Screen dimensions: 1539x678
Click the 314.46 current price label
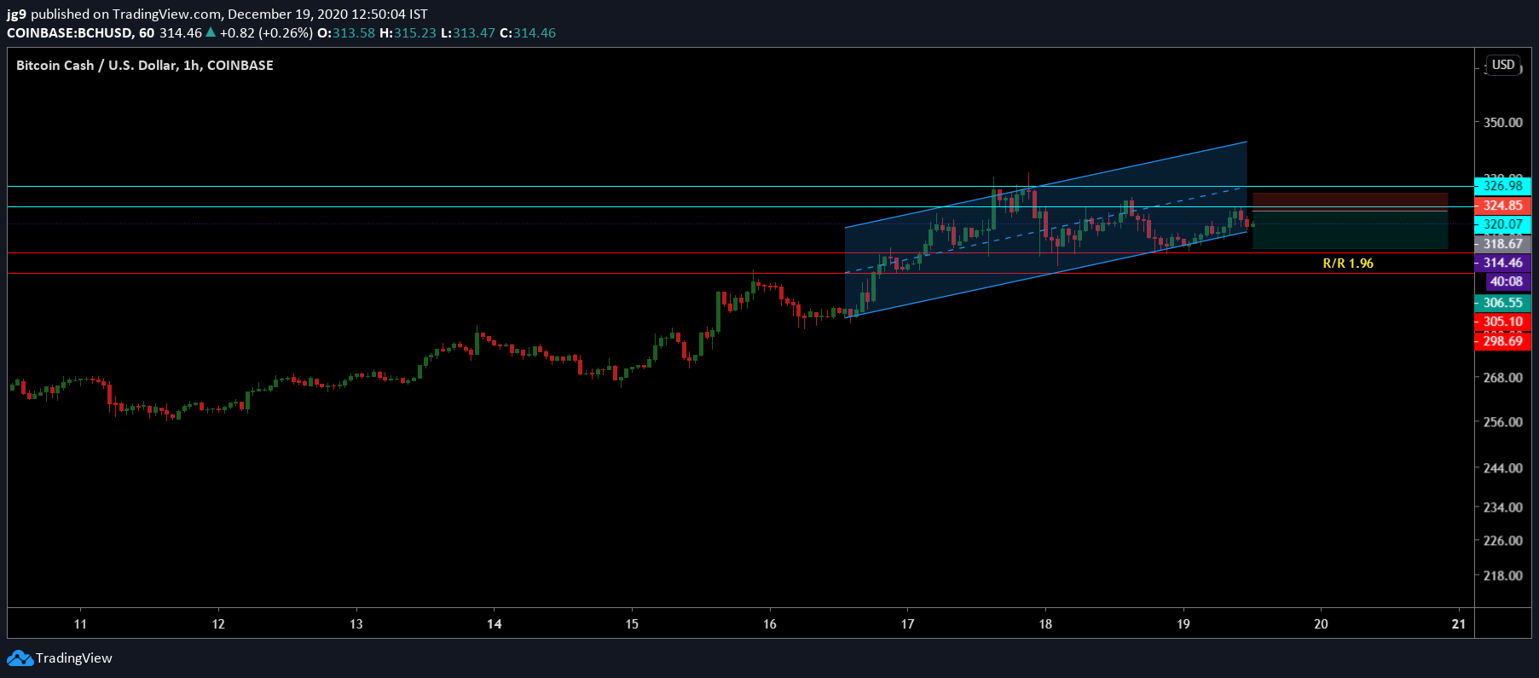click(x=1502, y=263)
